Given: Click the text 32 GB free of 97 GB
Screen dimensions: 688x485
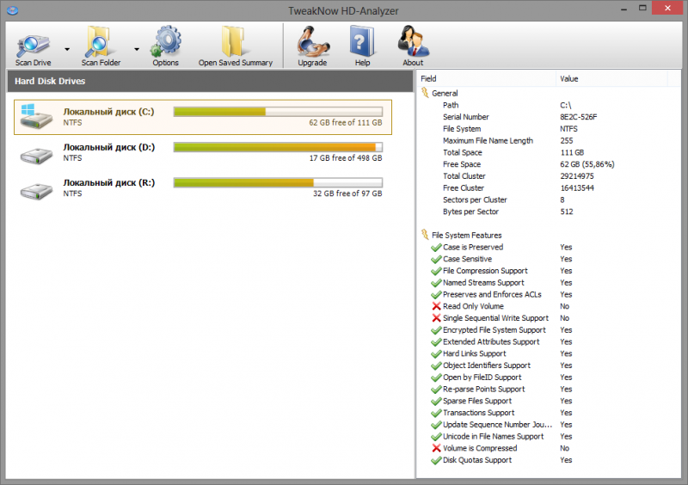Looking at the screenshot, I should (x=347, y=193).
